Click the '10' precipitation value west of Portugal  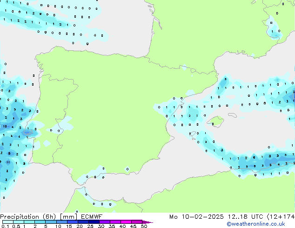pos(5,127)
